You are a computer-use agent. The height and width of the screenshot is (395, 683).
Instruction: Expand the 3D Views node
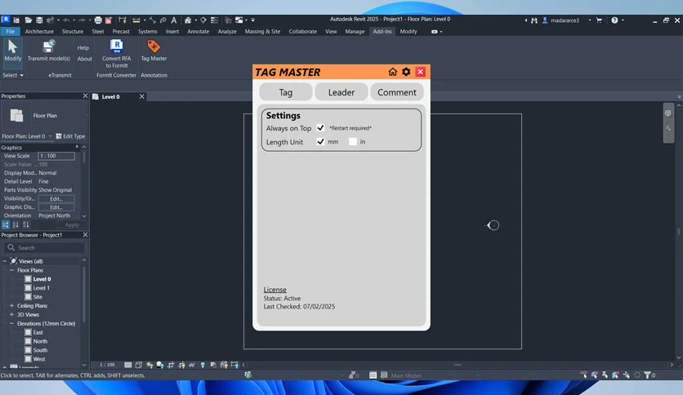[11, 314]
